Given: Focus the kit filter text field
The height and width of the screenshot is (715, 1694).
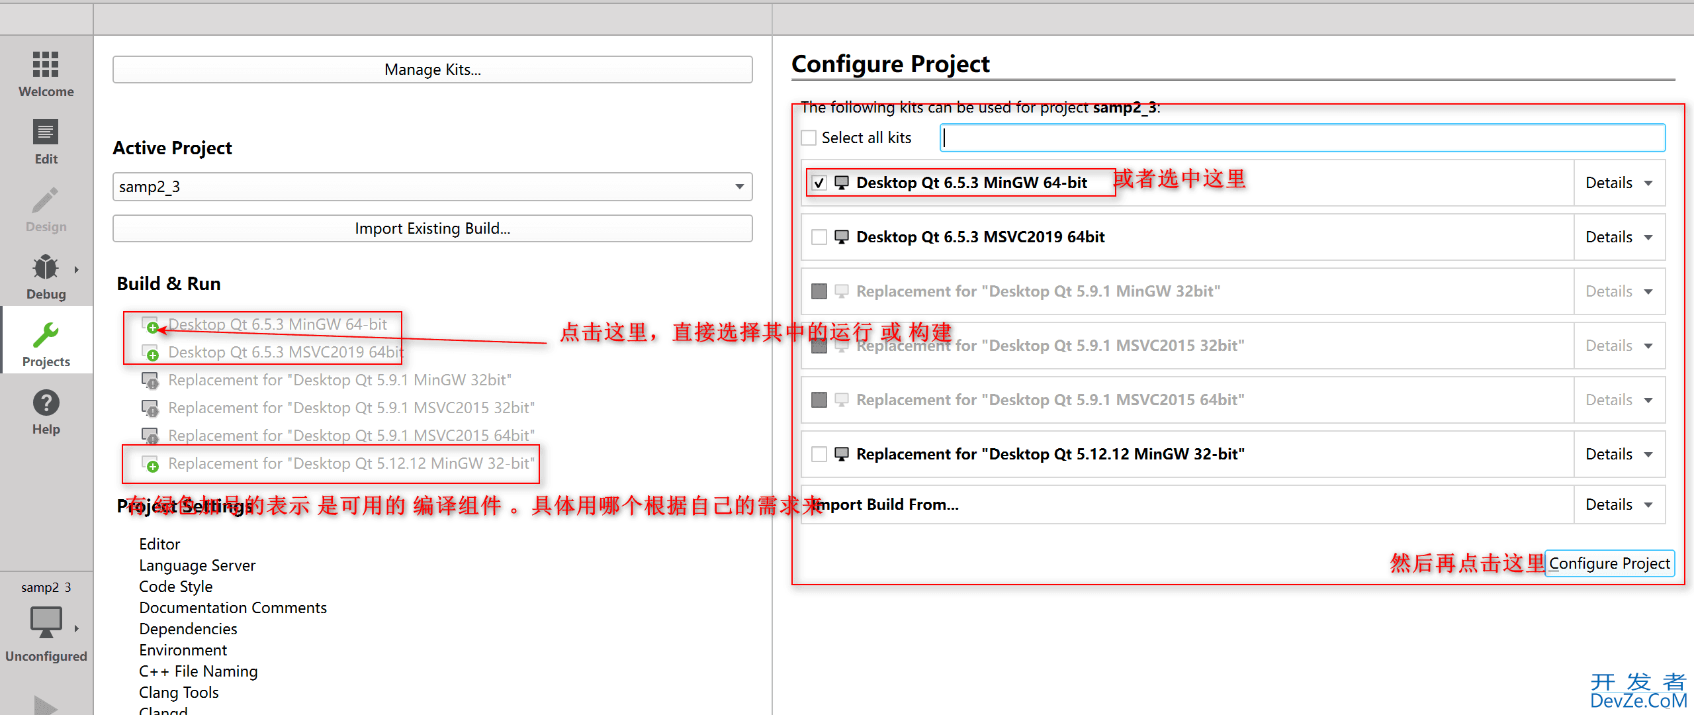Looking at the screenshot, I should [1302, 138].
